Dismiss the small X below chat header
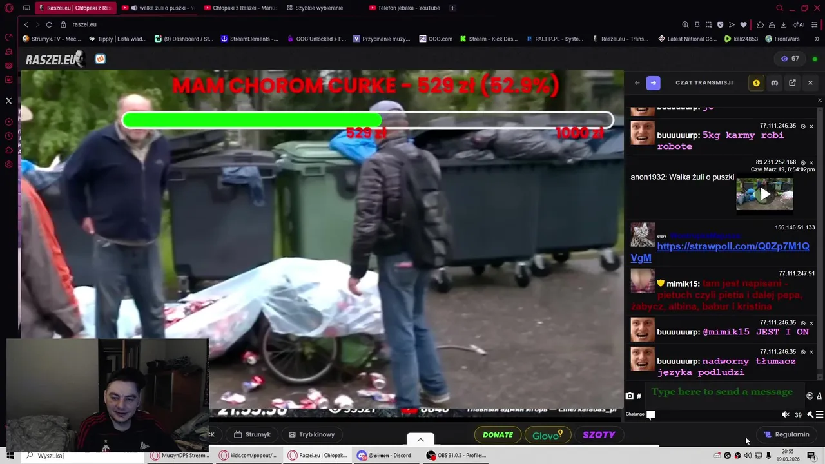825x464 pixels. pos(820,100)
